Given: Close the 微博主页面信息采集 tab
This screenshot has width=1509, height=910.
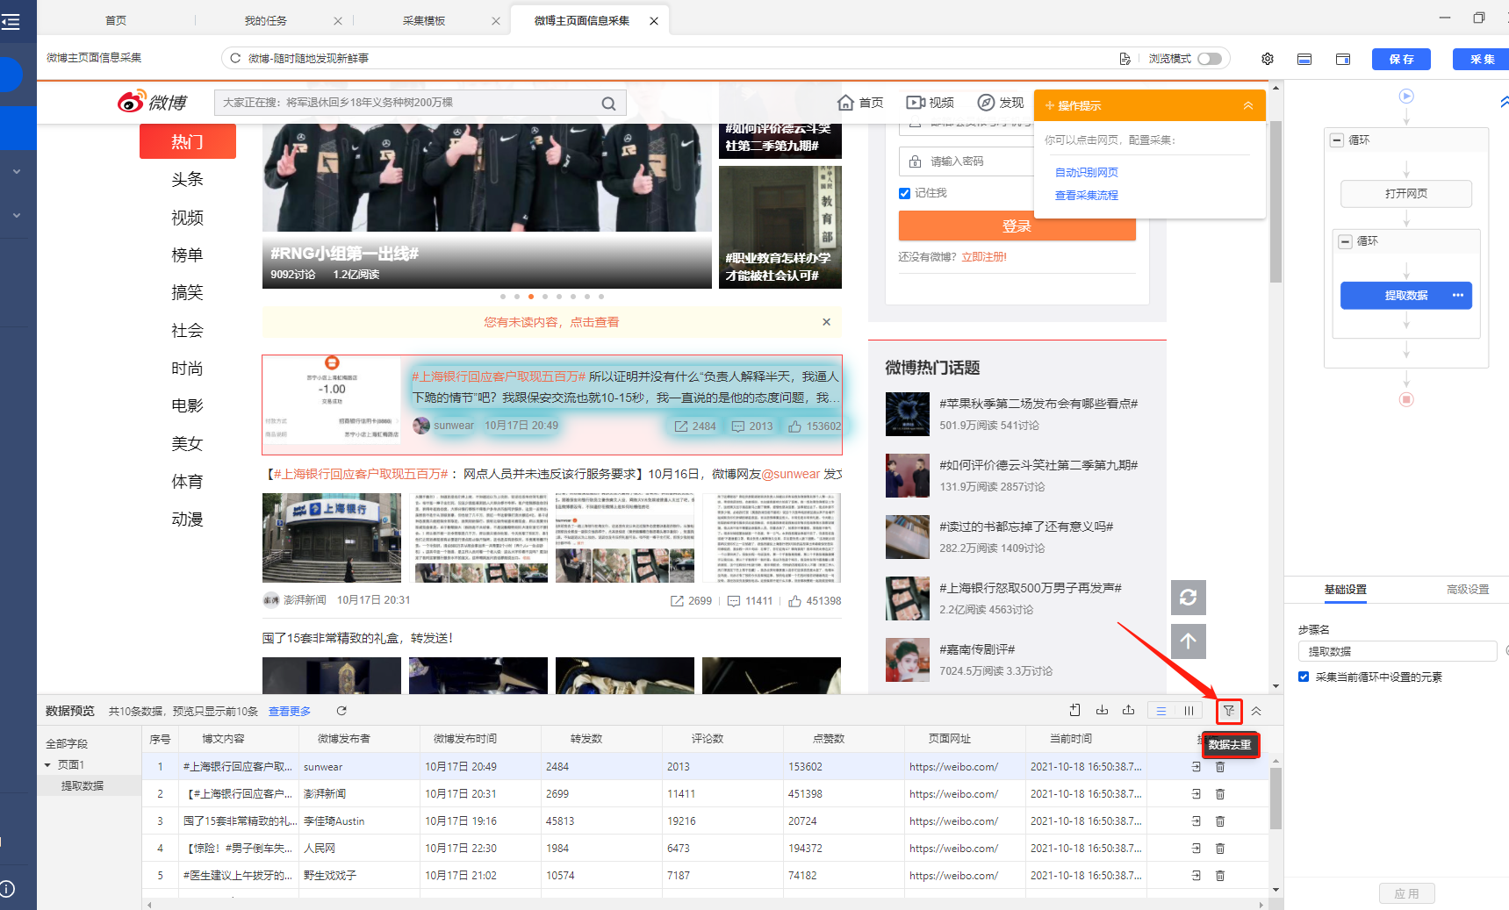Looking at the screenshot, I should (654, 21).
